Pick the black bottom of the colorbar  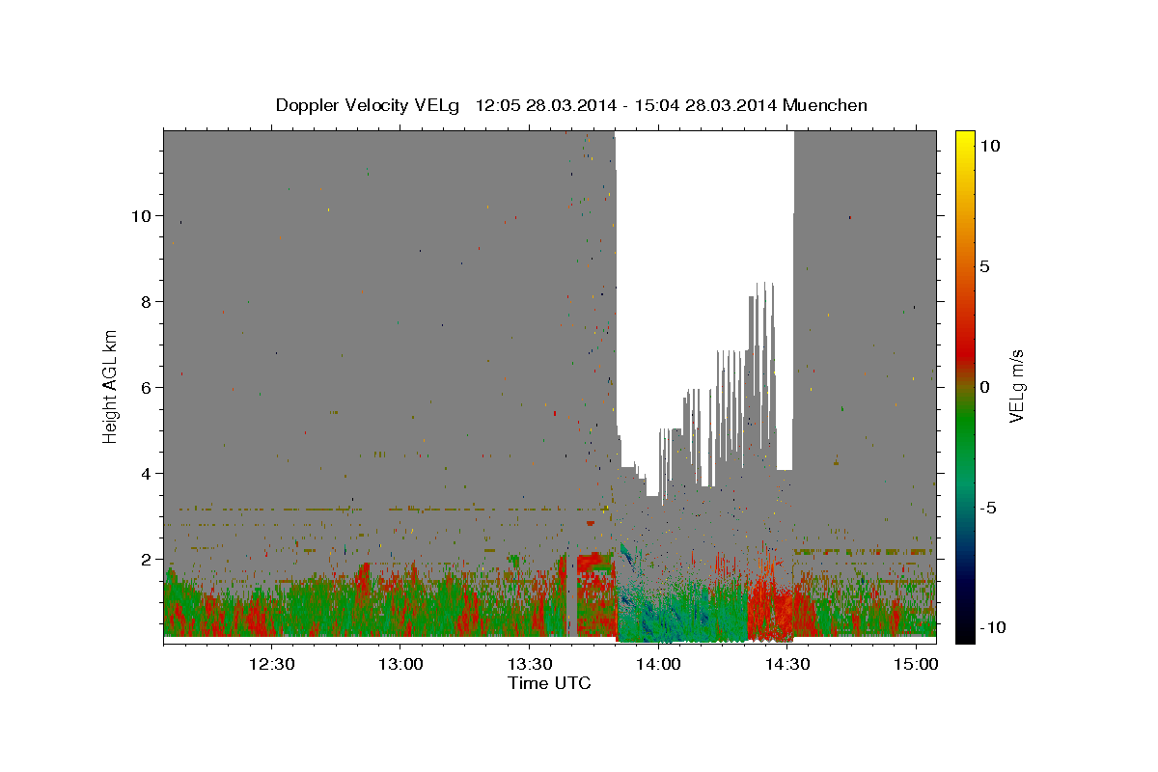pos(965,632)
